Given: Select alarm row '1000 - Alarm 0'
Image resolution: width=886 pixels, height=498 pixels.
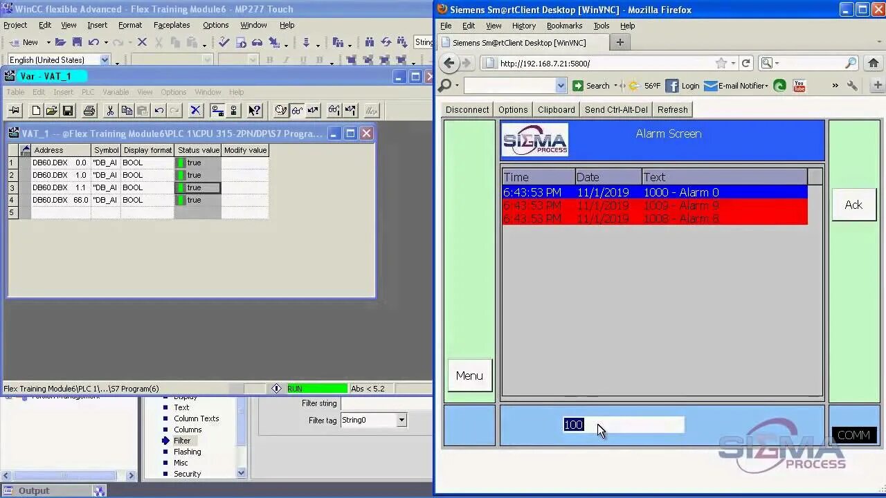Looking at the screenshot, I should tap(655, 192).
